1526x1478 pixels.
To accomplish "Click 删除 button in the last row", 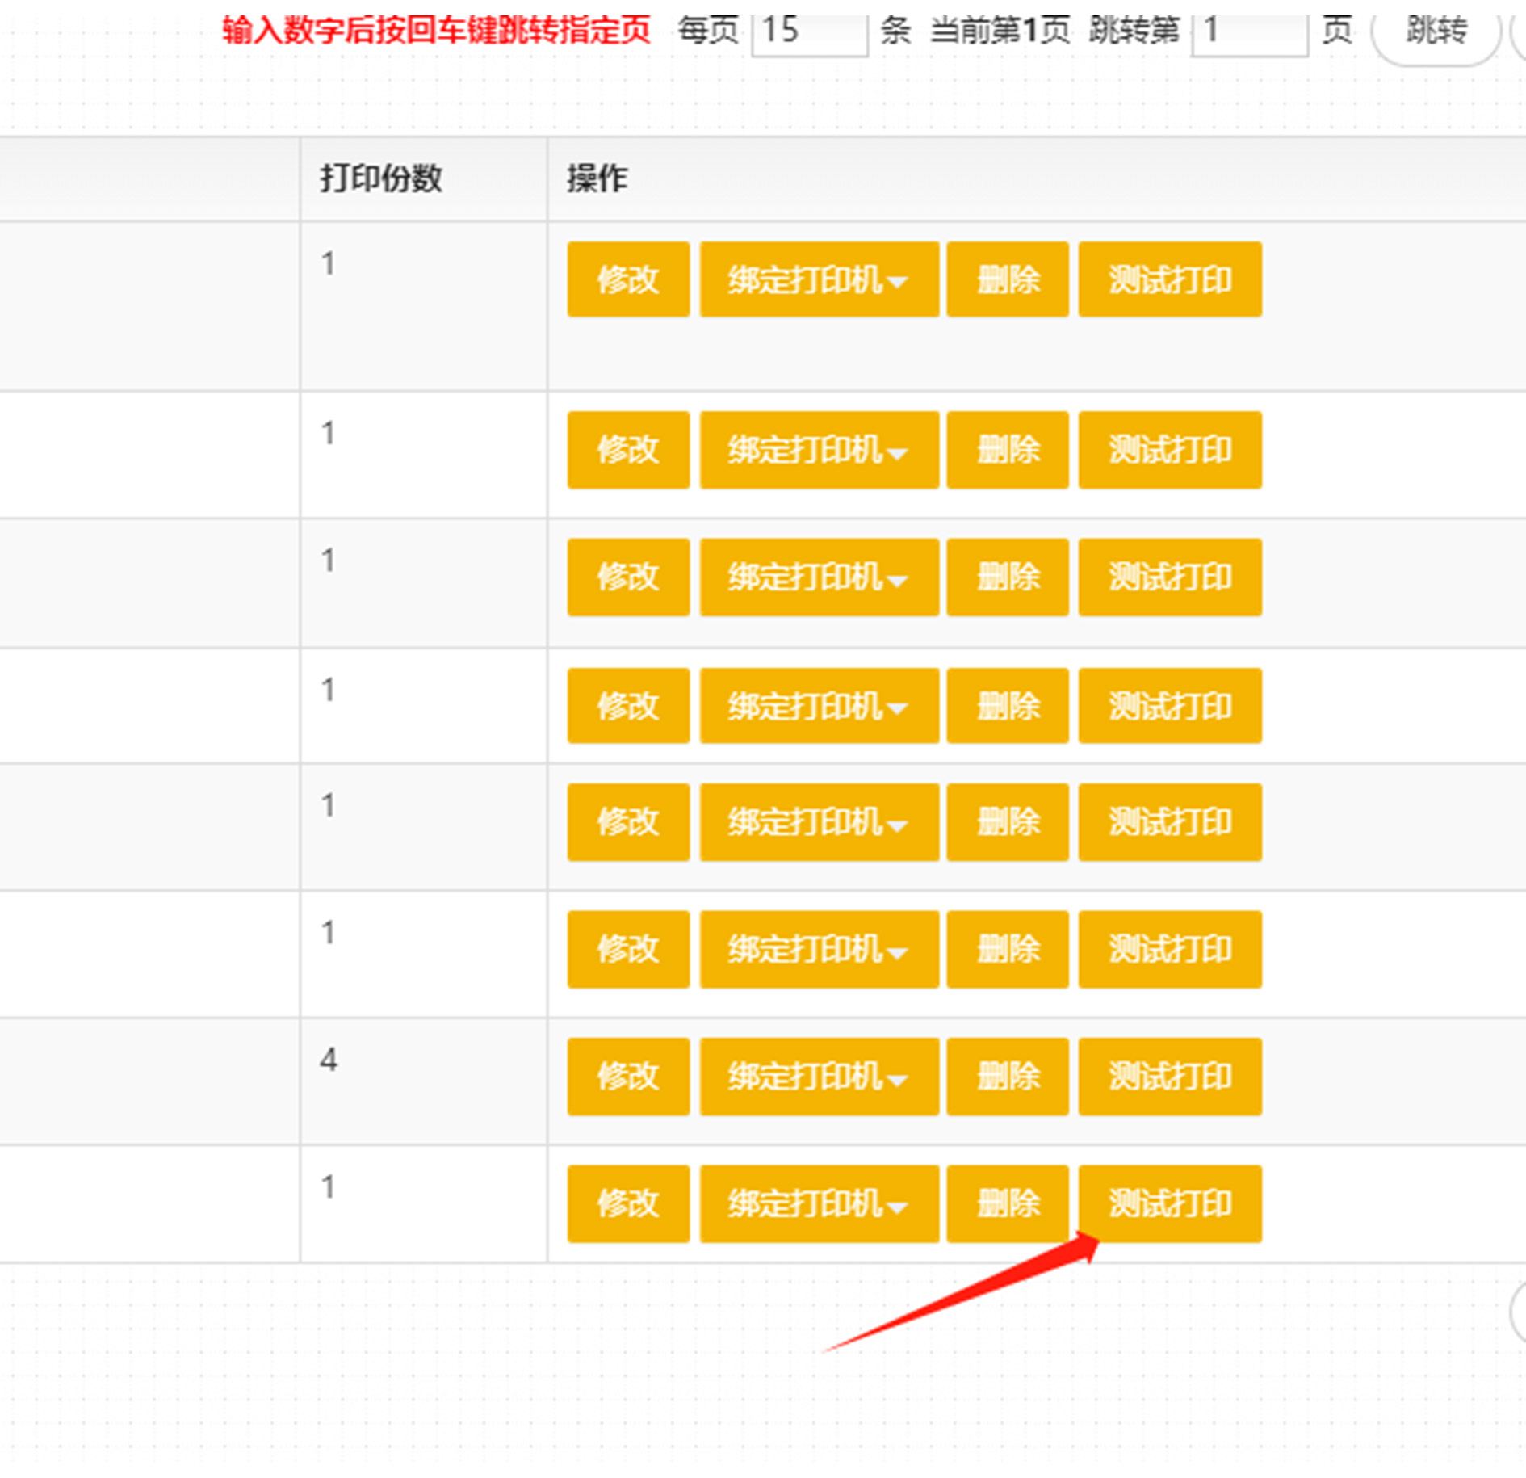I will pos(1007,1203).
